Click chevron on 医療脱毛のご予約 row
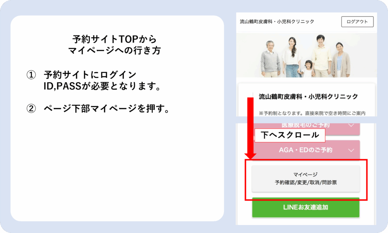This screenshot has width=388, height=233. click(351, 126)
